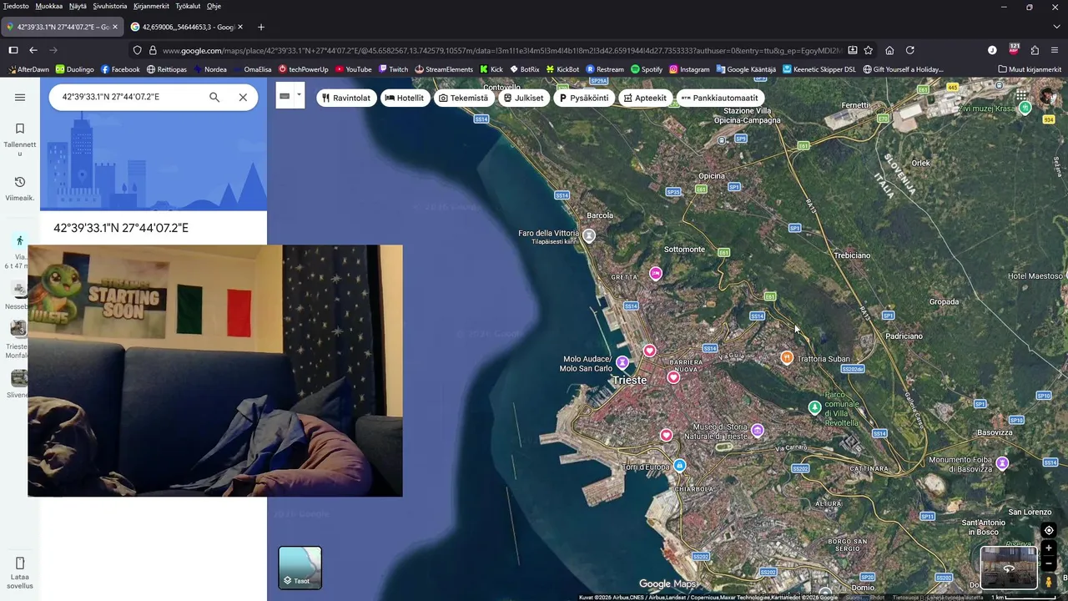Open the browser sidebar toggle icon
This screenshot has height=601, width=1068.
(13, 50)
